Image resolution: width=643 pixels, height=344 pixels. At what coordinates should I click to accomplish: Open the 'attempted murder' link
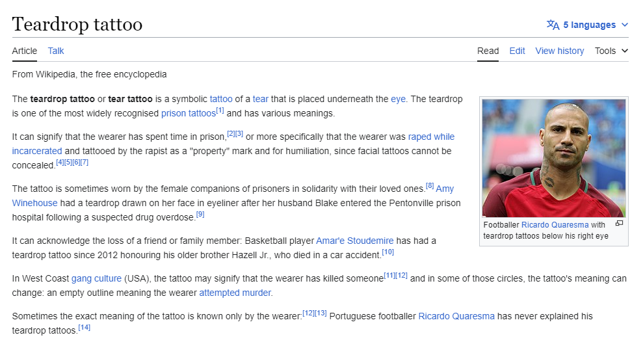[235, 293]
